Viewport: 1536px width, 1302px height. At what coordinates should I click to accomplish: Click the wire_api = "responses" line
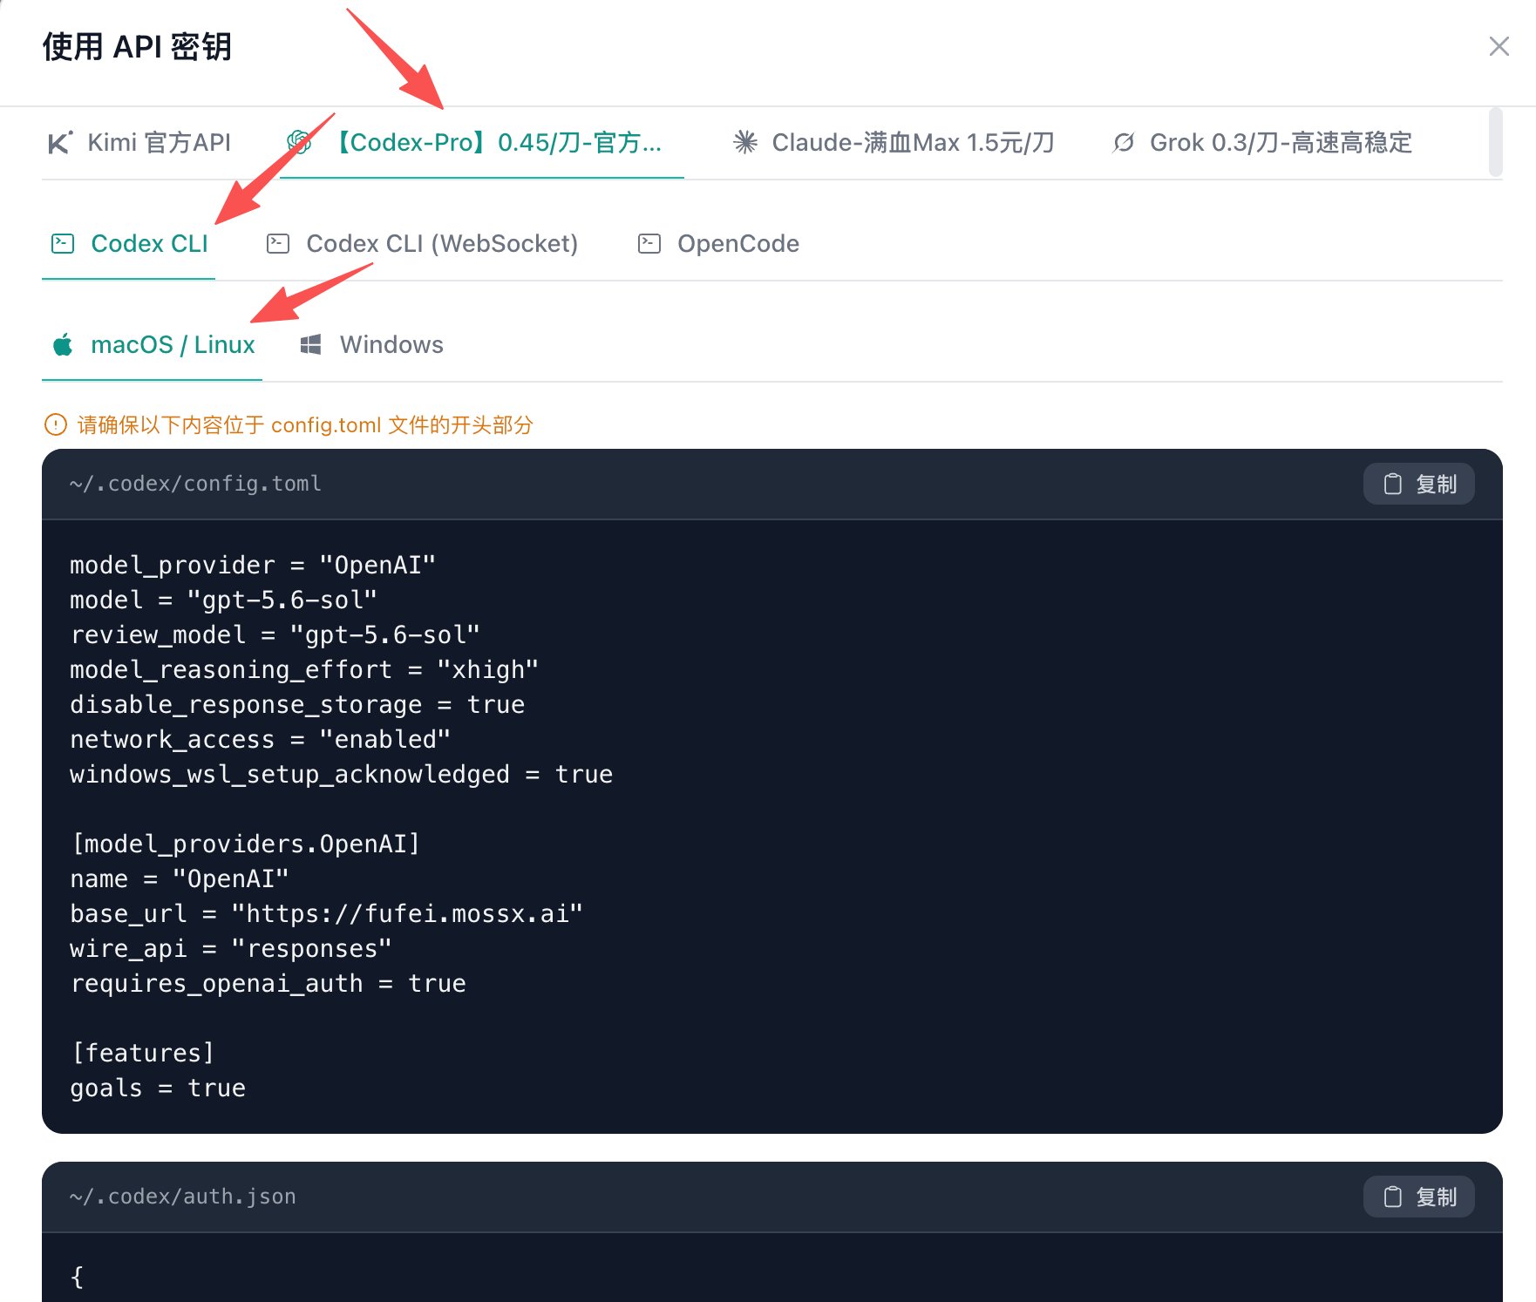point(231,949)
